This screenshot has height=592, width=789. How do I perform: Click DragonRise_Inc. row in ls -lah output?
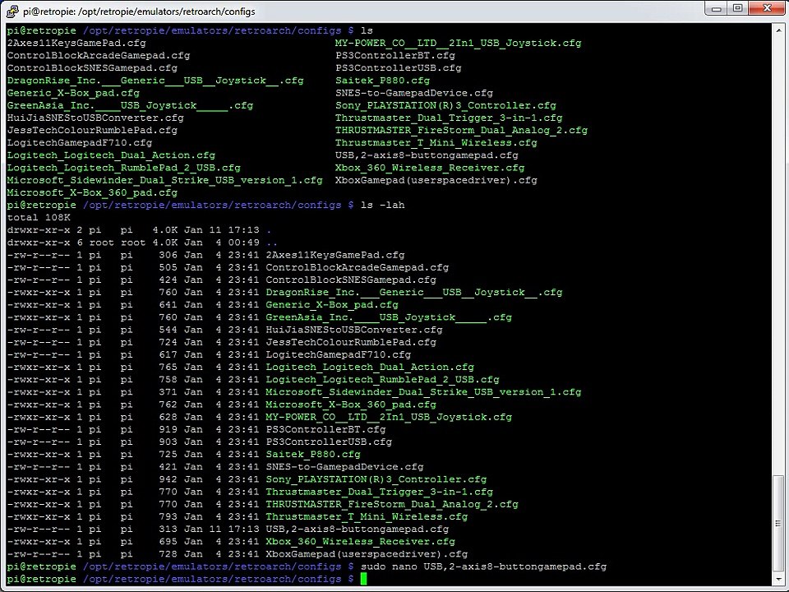pos(285,293)
